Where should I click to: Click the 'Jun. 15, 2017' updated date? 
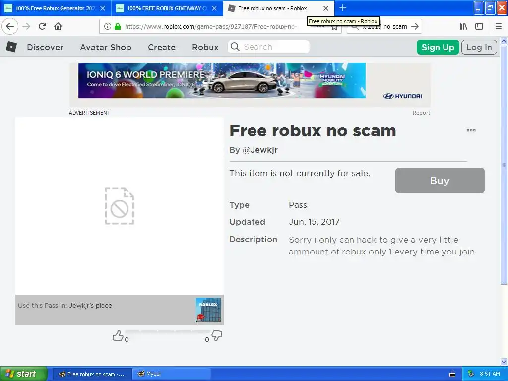tap(314, 222)
